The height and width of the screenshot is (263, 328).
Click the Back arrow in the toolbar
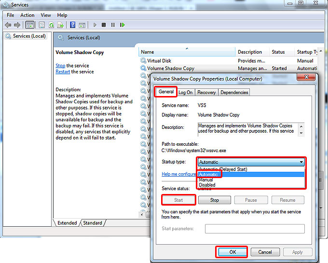[8, 25]
